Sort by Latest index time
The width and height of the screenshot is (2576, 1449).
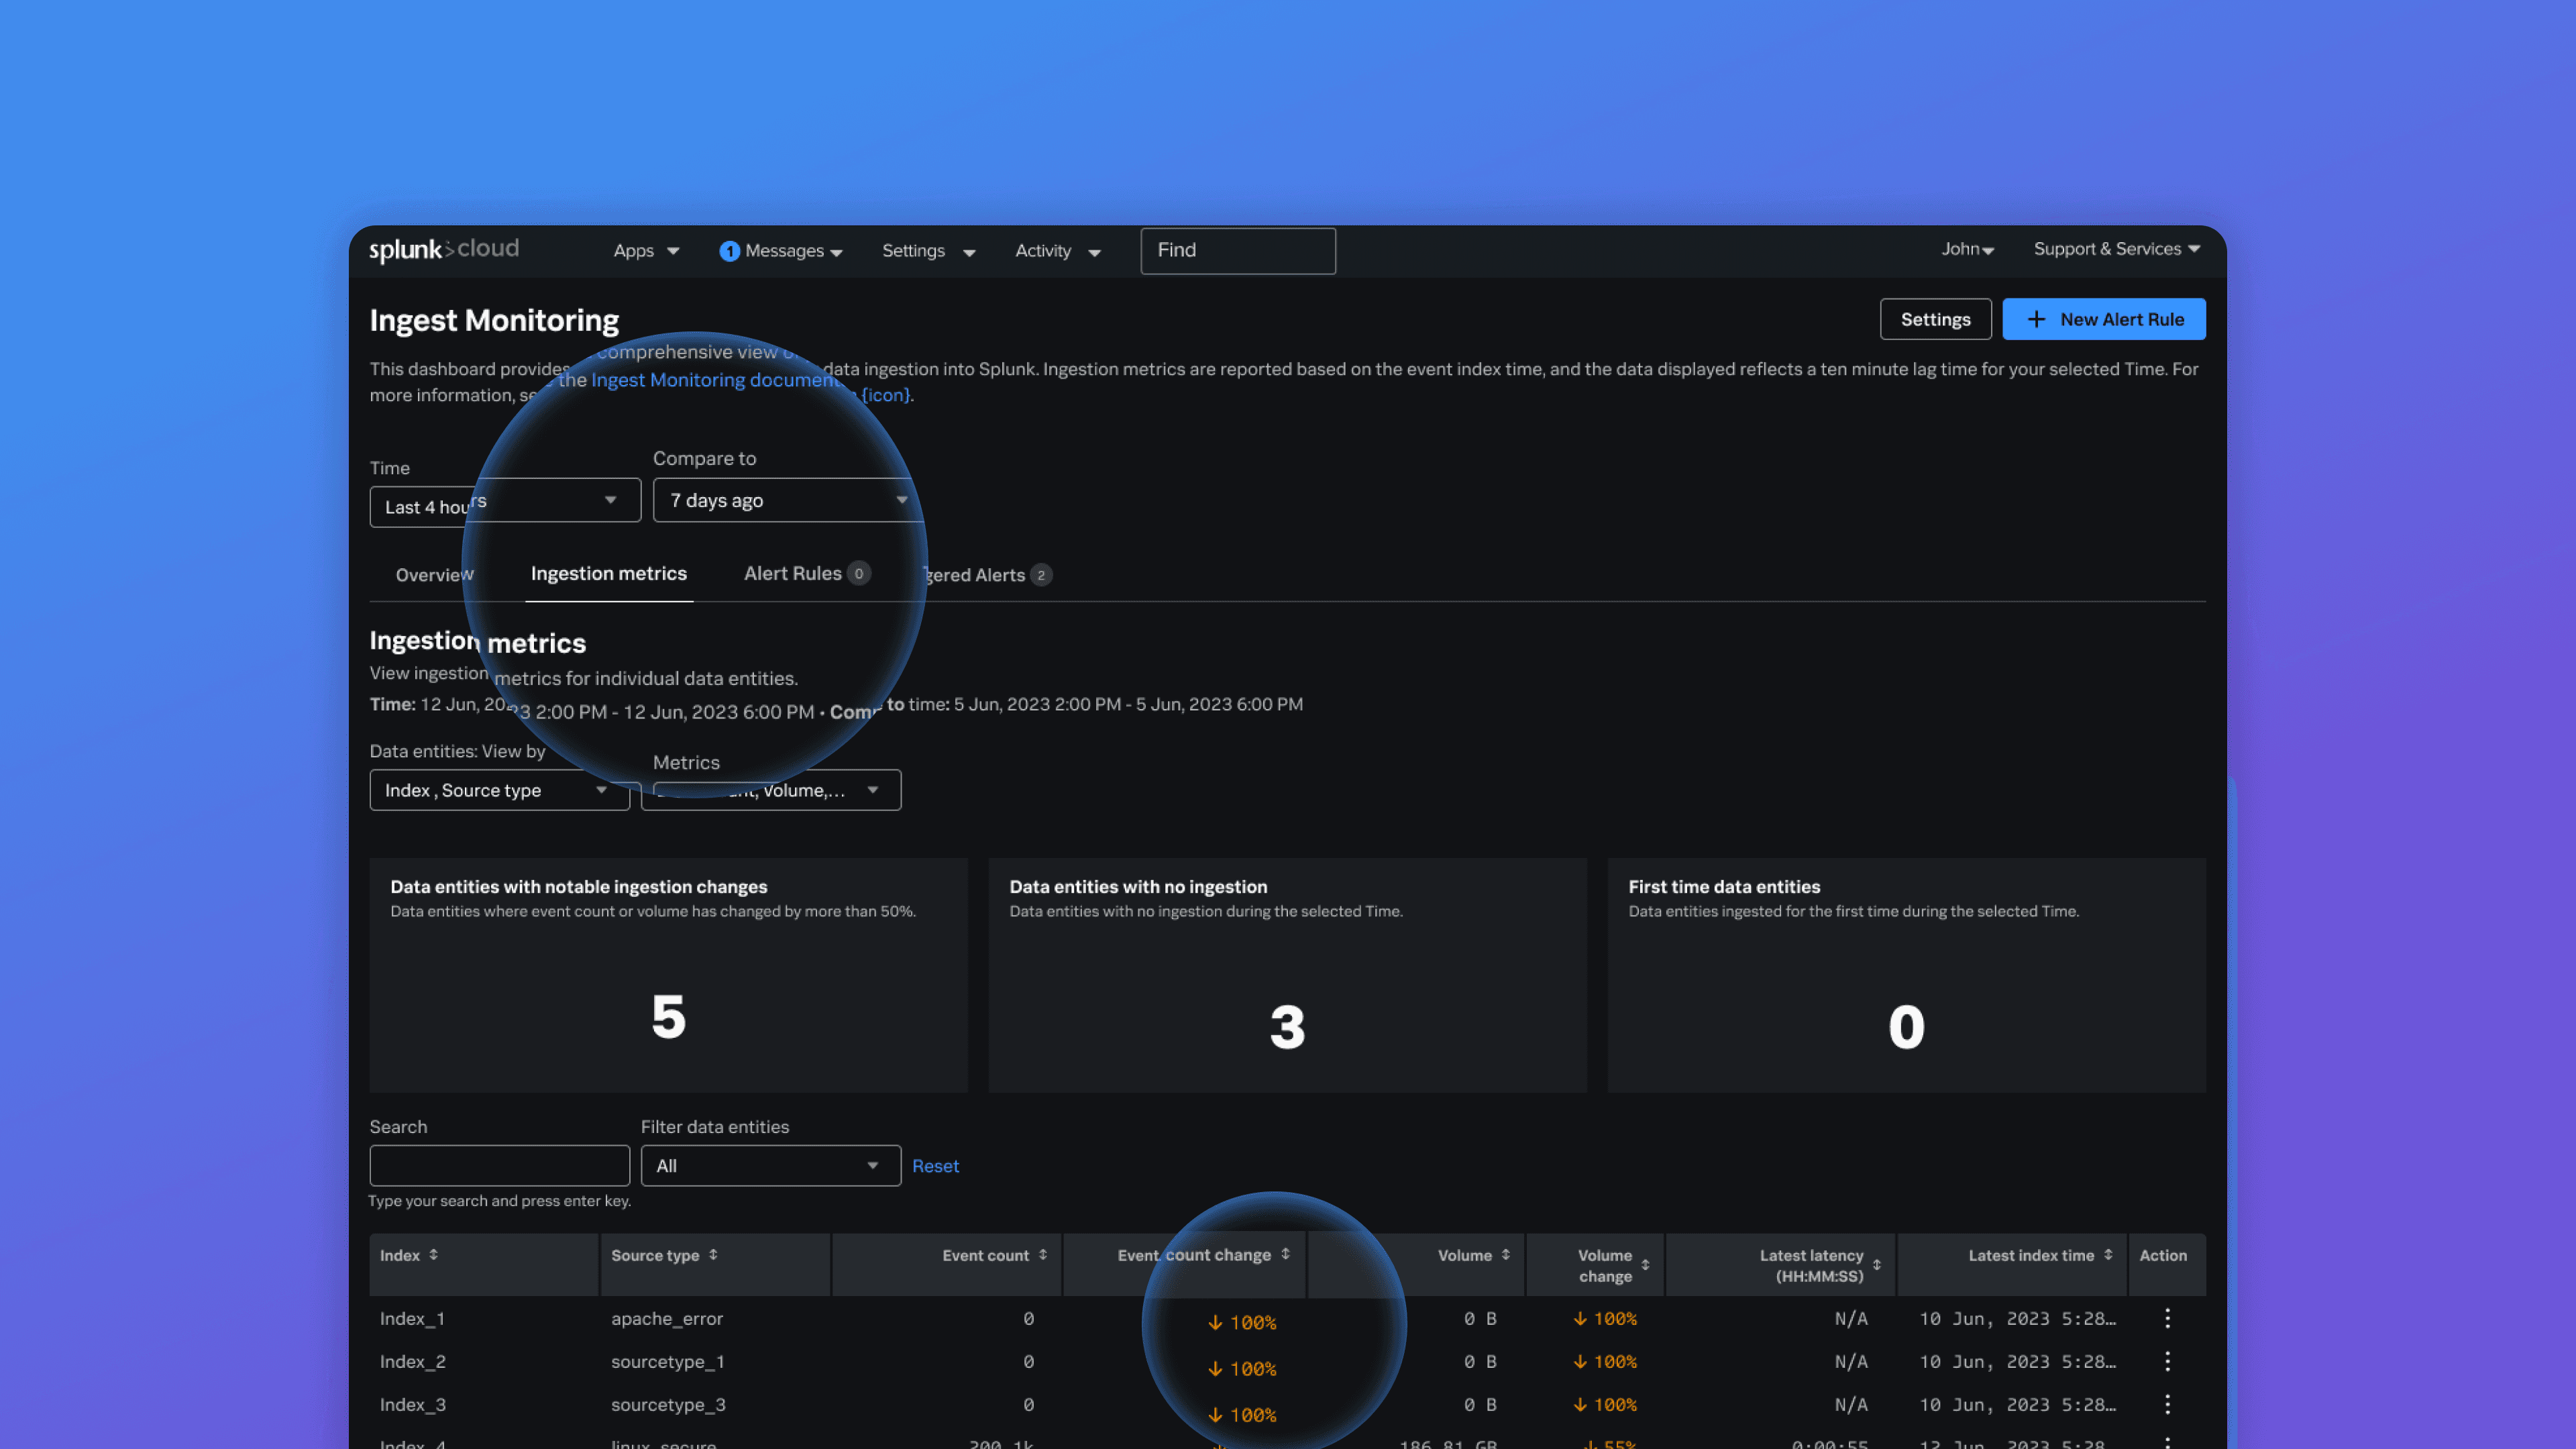[2108, 1255]
